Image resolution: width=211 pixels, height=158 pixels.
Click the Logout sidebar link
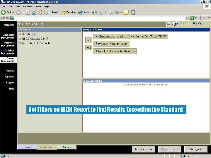[x=10, y=83]
